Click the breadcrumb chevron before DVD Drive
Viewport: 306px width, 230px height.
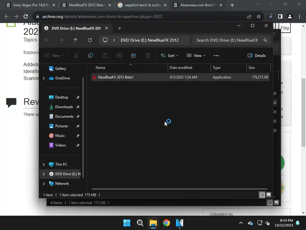pyautogui.click(x=114, y=40)
